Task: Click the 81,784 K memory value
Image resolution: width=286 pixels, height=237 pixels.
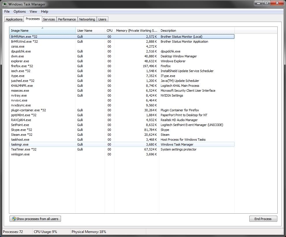Action: click(x=151, y=130)
